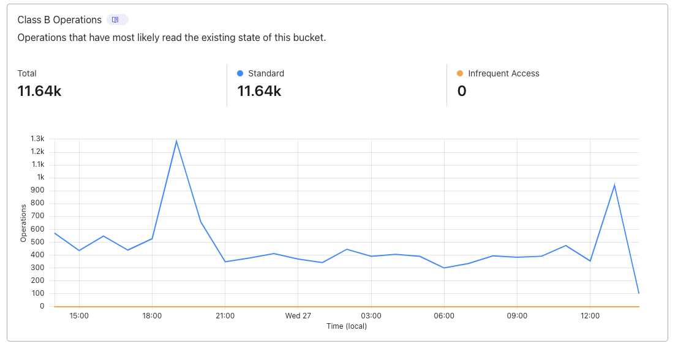678x355 pixels.
Task: Click the 18:00 label on the time axis
Action: [x=152, y=316]
